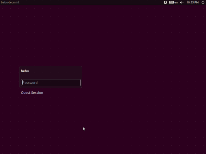Select the bebo user account
Image resolution: width=206 pixels, height=154 pixels.
click(x=25, y=71)
